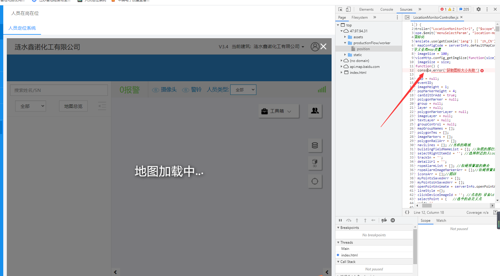Toggle the 摄像头 camera visibility
Screen dimensions: 500x276
pos(164,90)
